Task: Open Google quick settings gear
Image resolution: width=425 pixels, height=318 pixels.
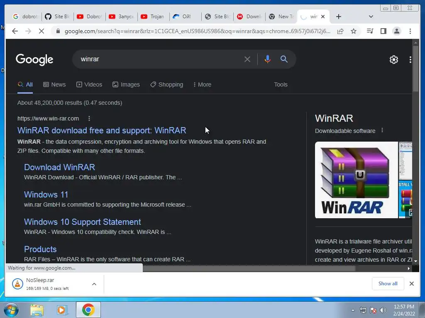Action: click(x=393, y=60)
